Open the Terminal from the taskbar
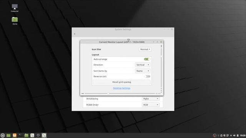The height and width of the screenshot is (138, 246). [20, 135]
